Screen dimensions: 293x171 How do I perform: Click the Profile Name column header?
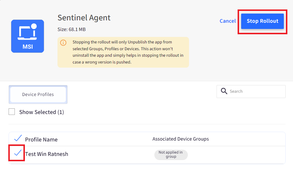click(x=41, y=139)
